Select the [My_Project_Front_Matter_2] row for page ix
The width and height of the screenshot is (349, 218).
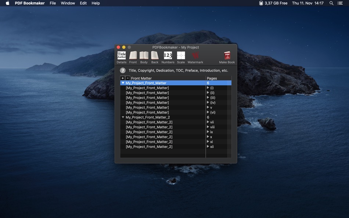(149, 132)
